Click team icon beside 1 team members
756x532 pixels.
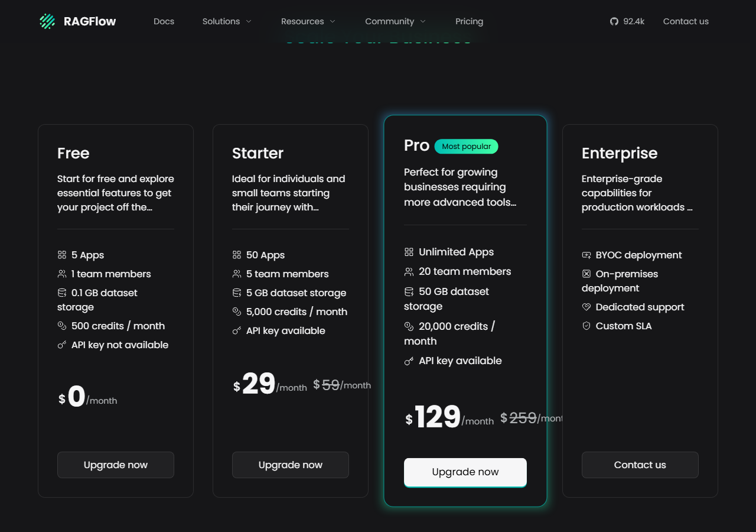(62, 274)
